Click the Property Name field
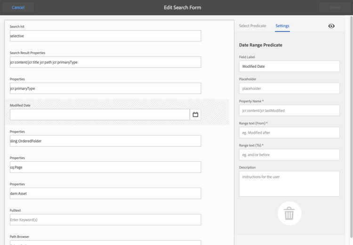The image size is (353, 245). pyautogui.click(x=289, y=111)
